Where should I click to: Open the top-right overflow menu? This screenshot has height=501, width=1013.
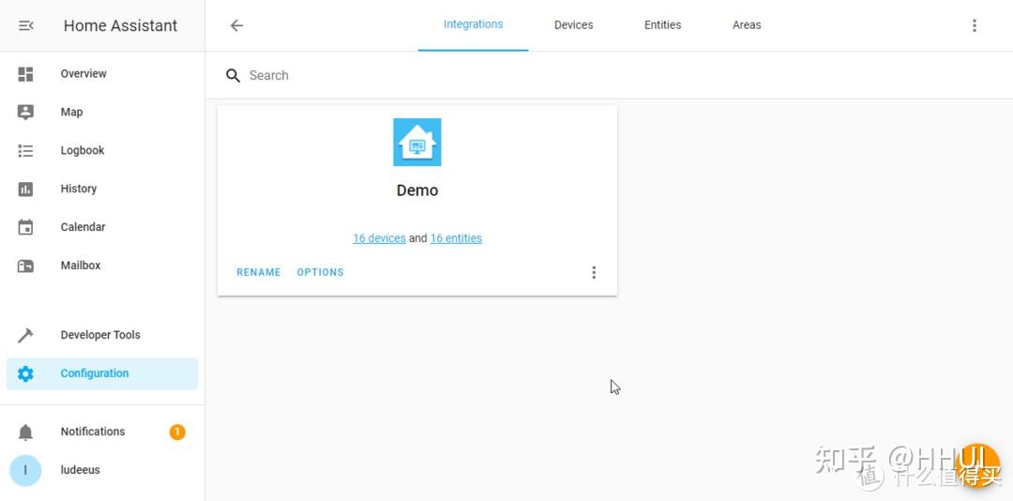975,25
